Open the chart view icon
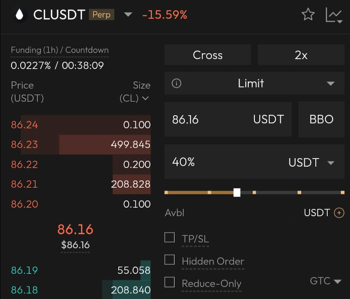 point(334,15)
